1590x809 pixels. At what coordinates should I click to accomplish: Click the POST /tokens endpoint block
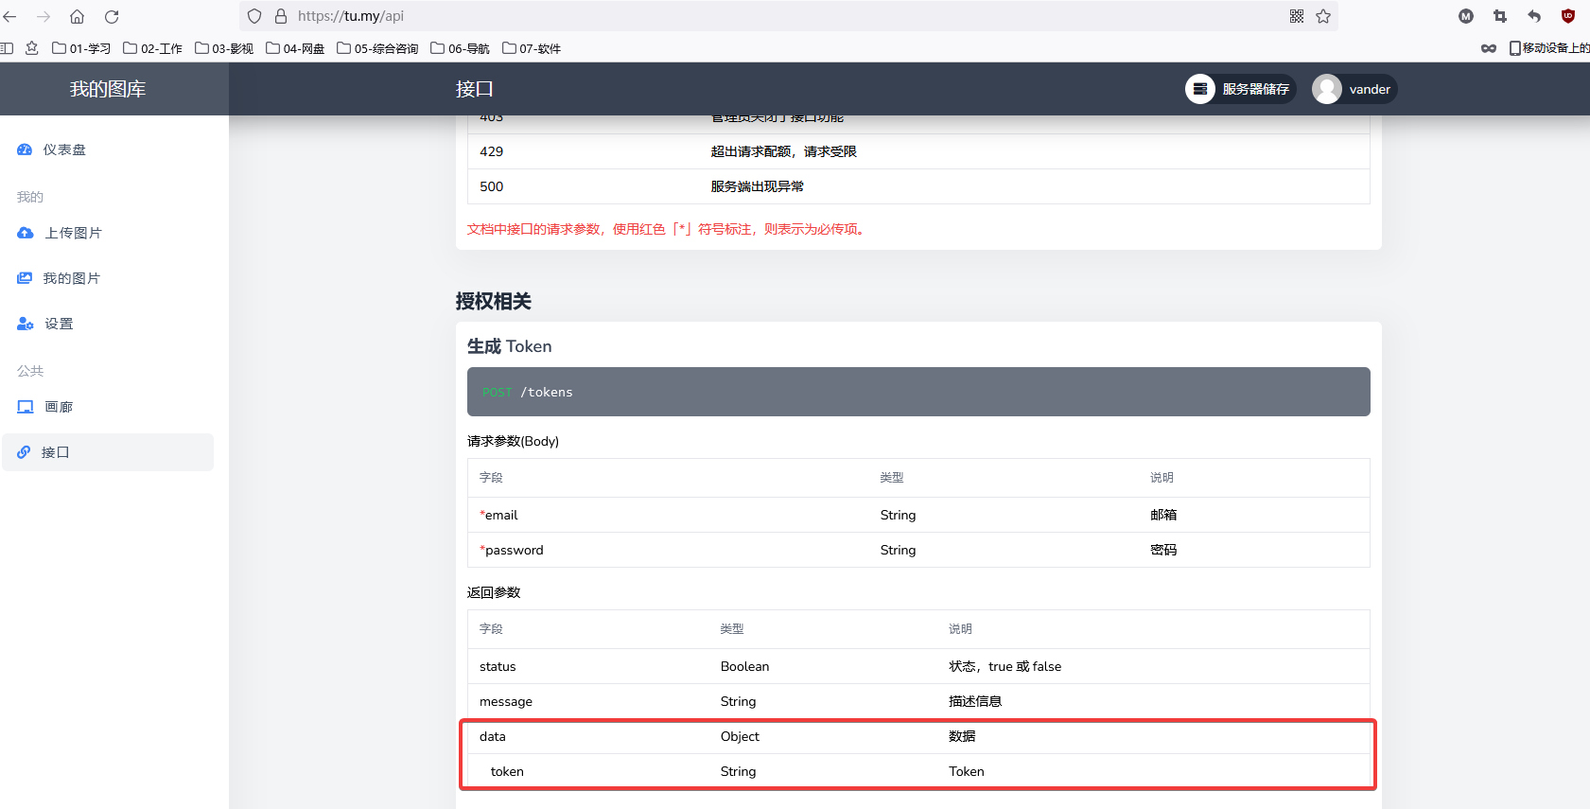(x=918, y=392)
